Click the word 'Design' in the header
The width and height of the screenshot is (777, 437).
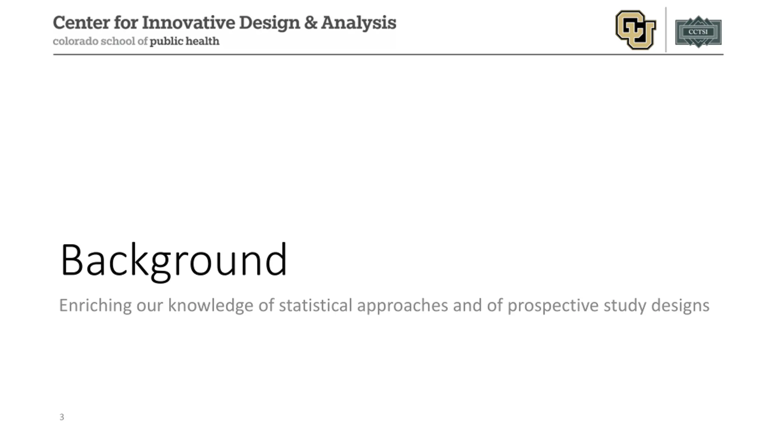point(270,23)
